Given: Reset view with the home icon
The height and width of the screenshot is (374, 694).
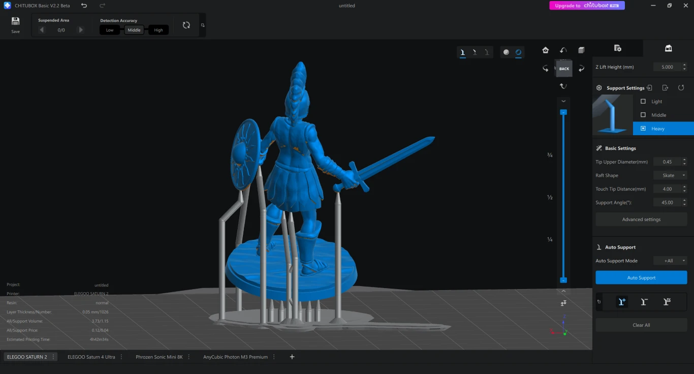Looking at the screenshot, I should pyautogui.click(x=546, y=50).
